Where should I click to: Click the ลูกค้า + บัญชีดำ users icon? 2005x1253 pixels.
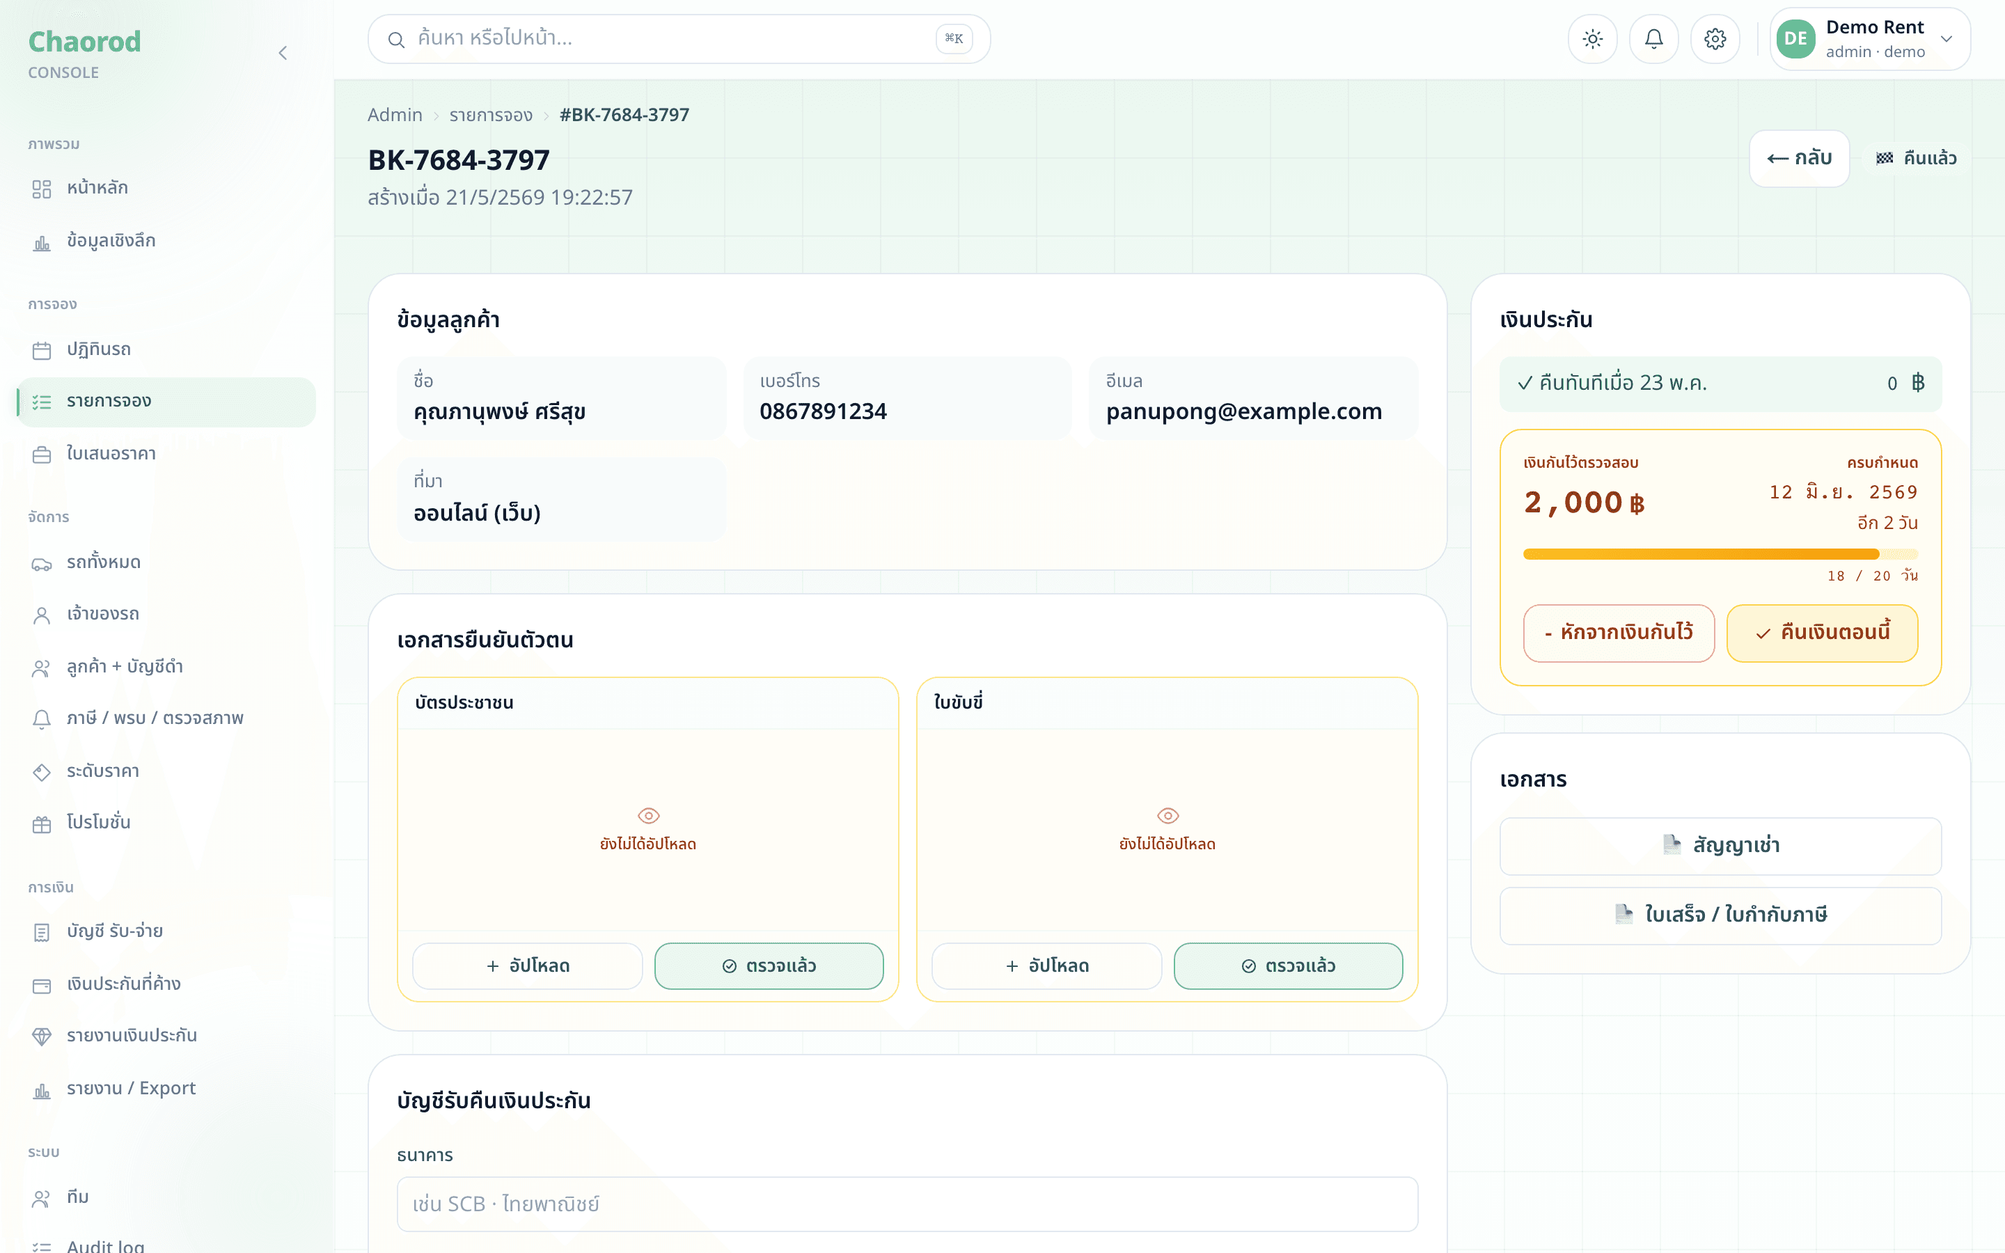pyautogui.click(x=42, y=668)
